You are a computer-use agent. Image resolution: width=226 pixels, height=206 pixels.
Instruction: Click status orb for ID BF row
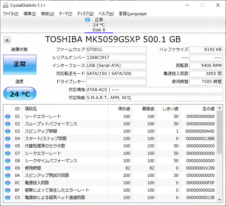tap(8, 190)
